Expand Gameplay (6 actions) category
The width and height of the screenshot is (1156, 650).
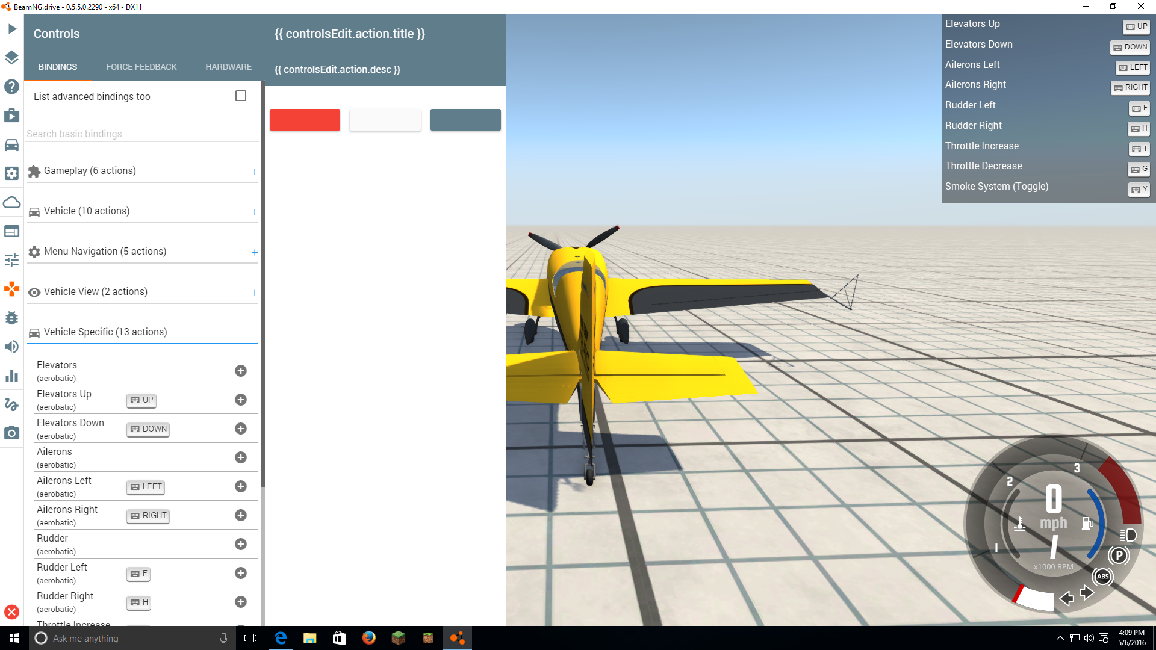point(143,171)
